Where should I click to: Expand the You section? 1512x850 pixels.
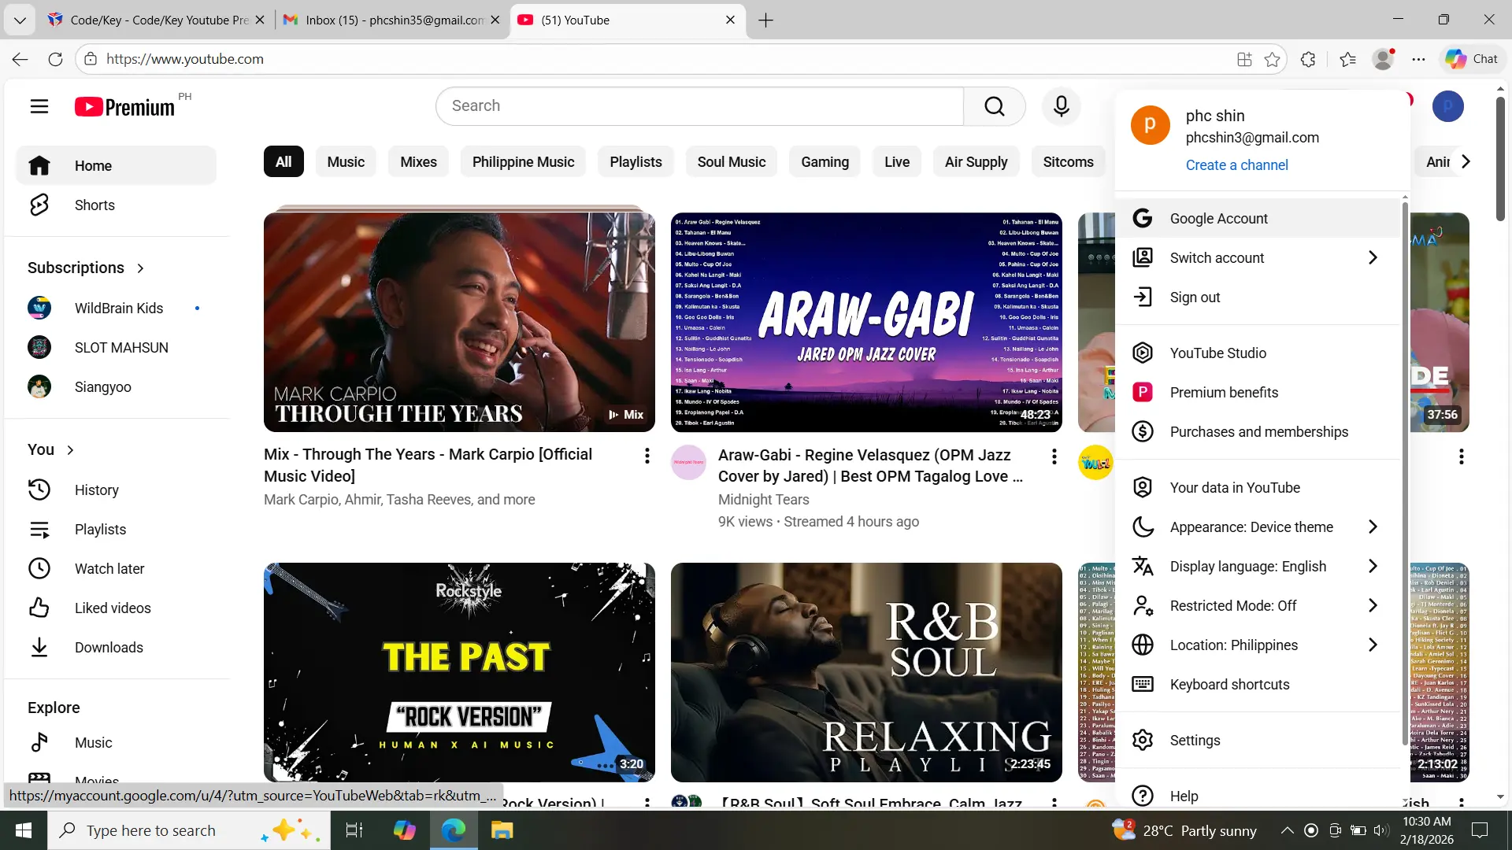coord(51,450)
